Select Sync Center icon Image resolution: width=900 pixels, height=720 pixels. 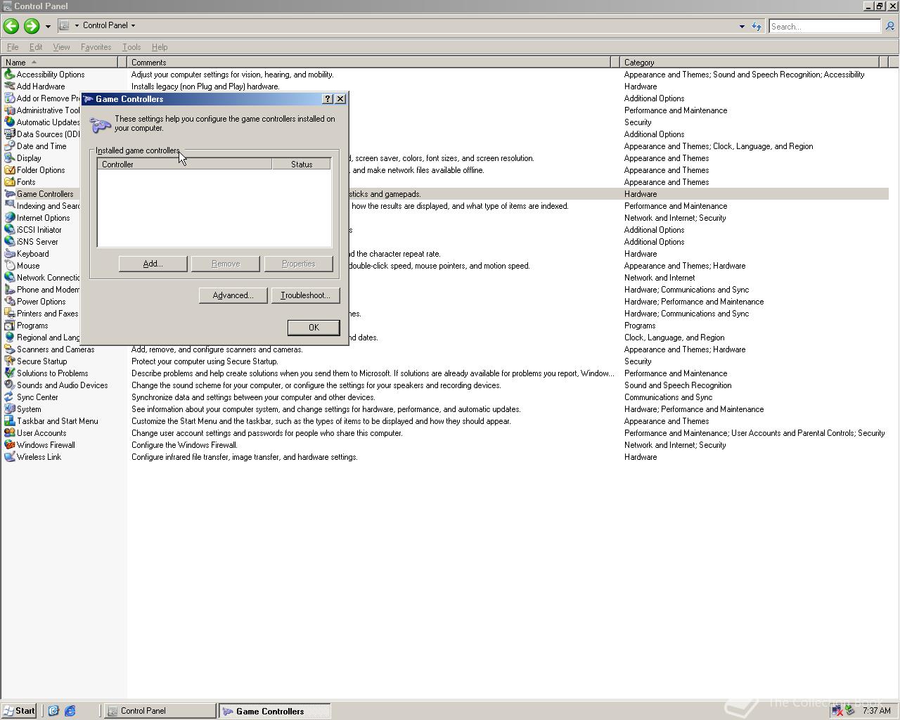[9, 397]
